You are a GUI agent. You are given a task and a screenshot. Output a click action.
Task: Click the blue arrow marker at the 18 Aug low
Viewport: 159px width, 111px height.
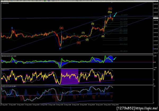60,49
